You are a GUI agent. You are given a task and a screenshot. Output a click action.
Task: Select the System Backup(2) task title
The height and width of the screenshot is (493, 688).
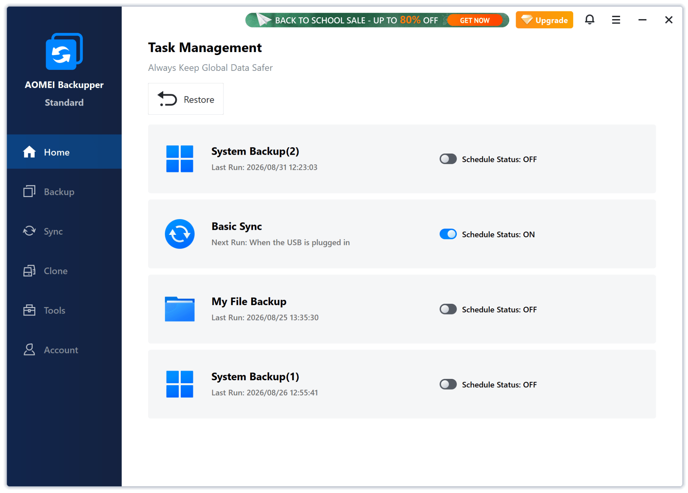point(255,151)
